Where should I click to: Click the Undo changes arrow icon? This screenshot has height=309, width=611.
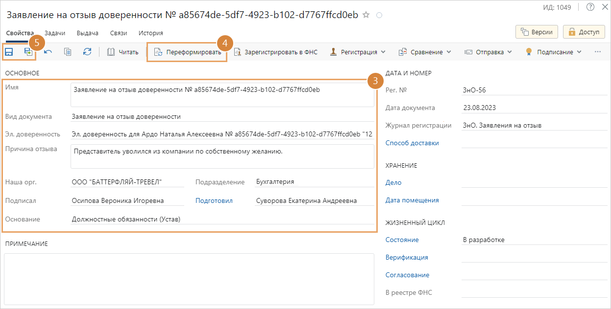(x=48, y=52)
